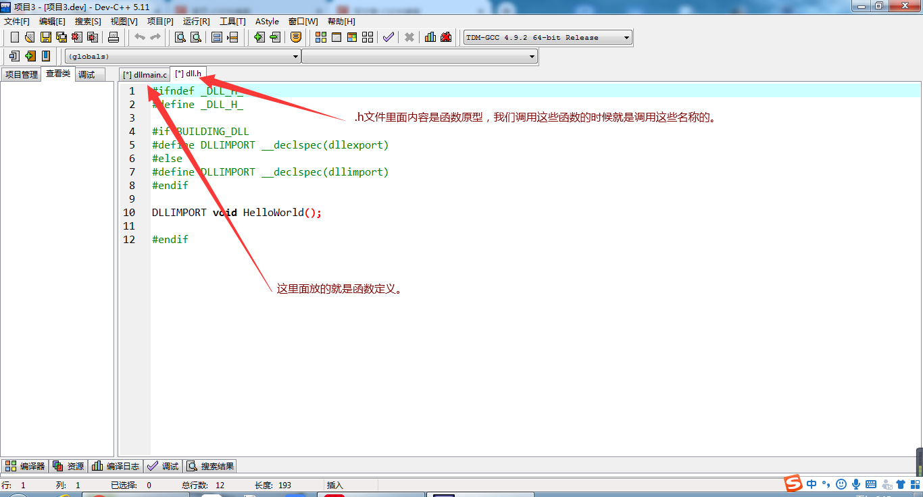
Task: Click the __declspec(dllexport) code text
Action: (325, 145)
